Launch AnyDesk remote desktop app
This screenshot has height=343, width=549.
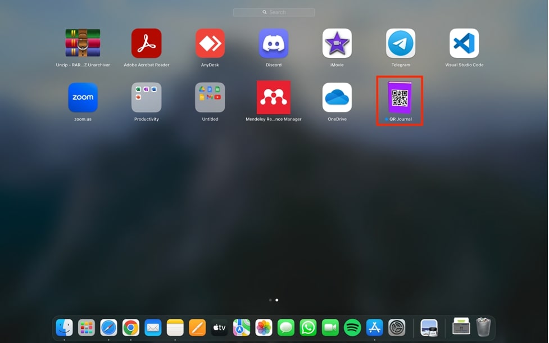click(210, 44)
